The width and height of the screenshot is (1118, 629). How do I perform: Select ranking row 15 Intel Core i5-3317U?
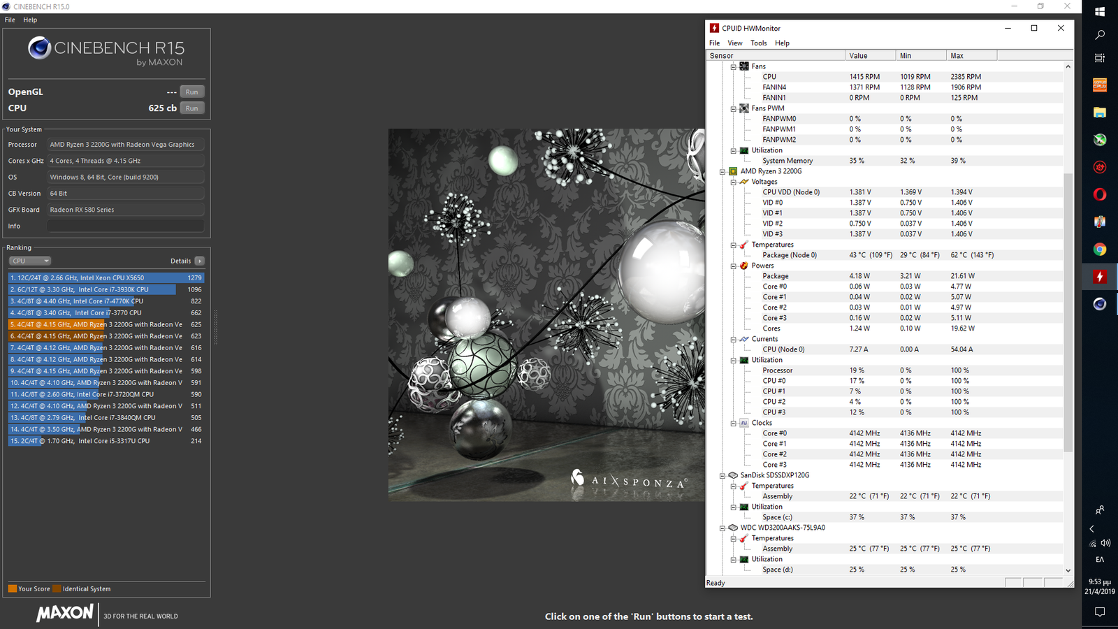[x=106, y=441]
